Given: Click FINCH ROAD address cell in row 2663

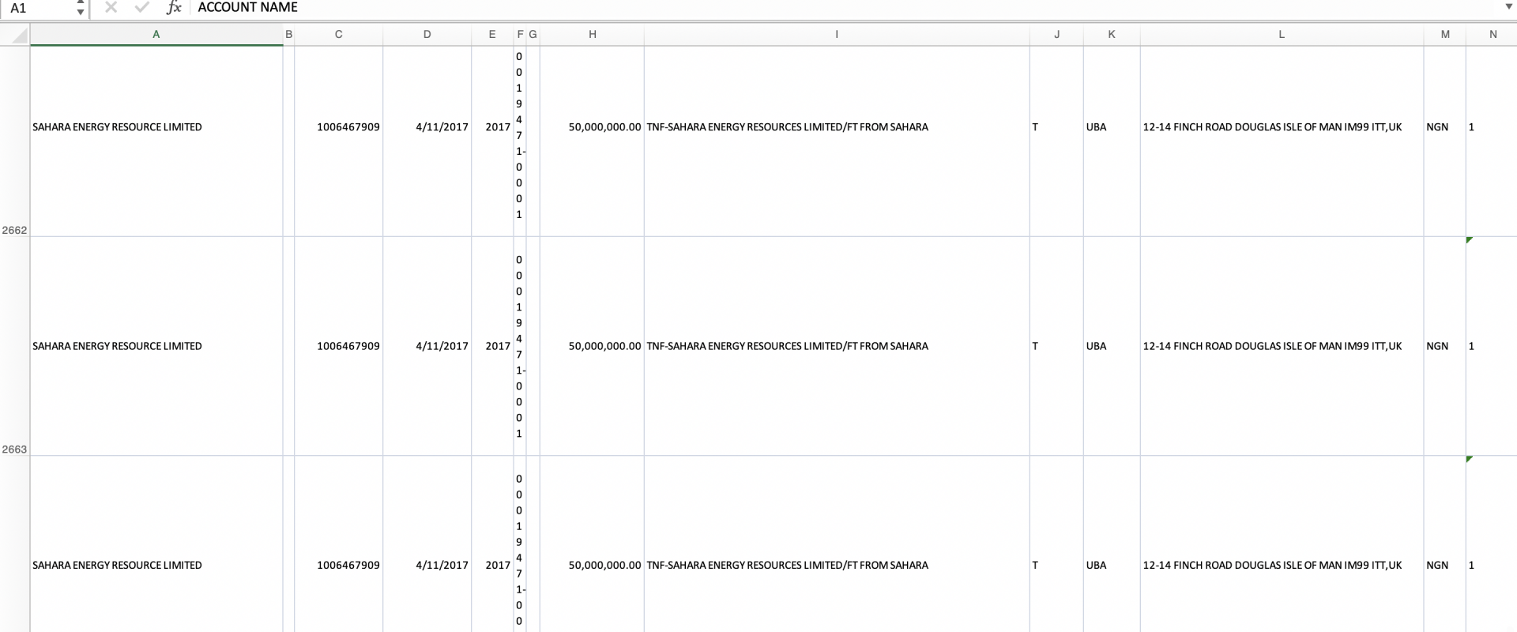Looking at the screenshot, I should [1272, 346].
